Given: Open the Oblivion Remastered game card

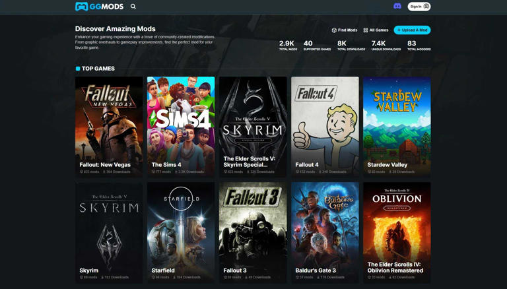Looking at the screenshot, I should click(x=397, y=232).
